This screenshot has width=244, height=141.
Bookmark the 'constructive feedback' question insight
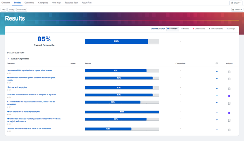tap(229, 120)
